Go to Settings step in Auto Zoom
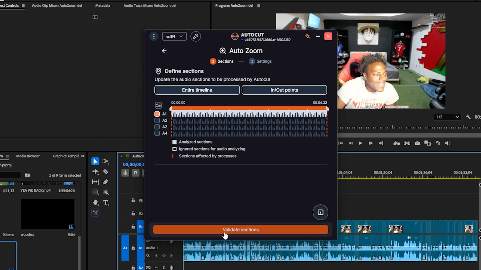481x270 pixels. pos(260,61)
